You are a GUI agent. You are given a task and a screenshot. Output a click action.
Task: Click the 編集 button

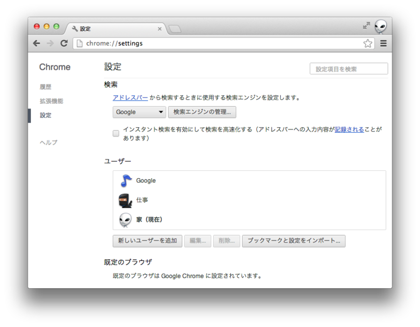pos(198,241)
